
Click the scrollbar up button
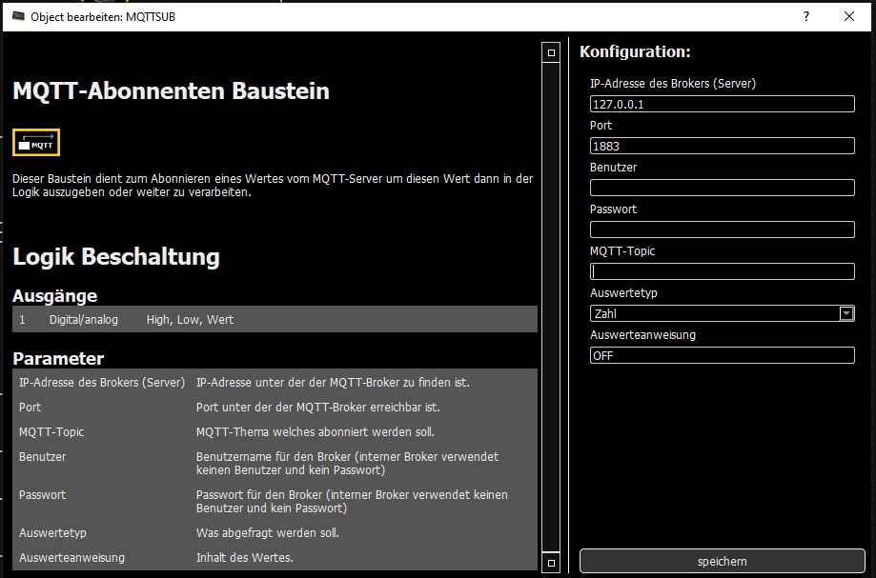pos(550,52)
